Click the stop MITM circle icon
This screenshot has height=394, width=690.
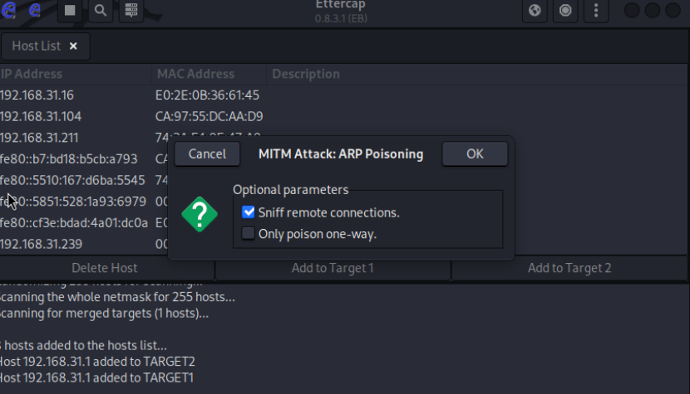click(x=566, y=11)
